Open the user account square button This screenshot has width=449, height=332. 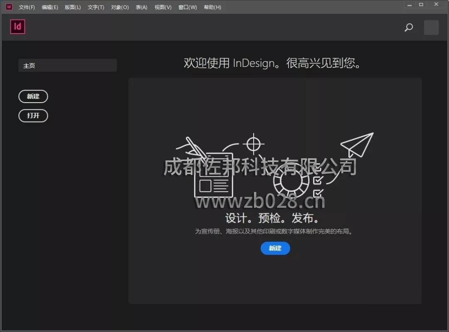(x=431, y=27)
